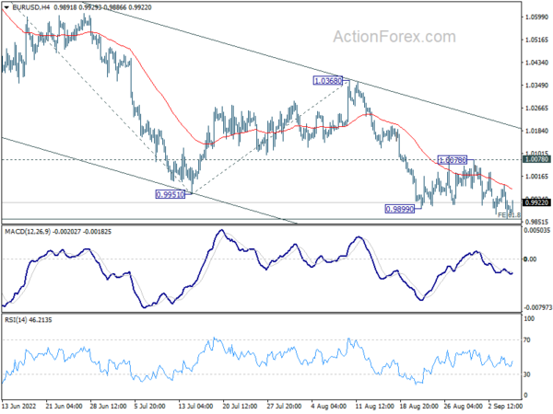Click the 1.00165 price axis value
553x414 pixels.
tap(536, 177)
